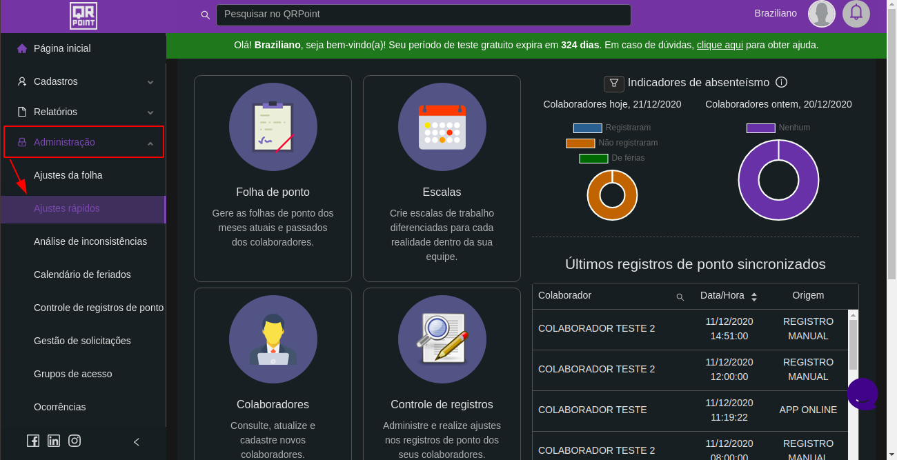Open QRPoint Facebook page
Image resolution: width=897 pixels, height=460 pixels.
pos(33,441)
